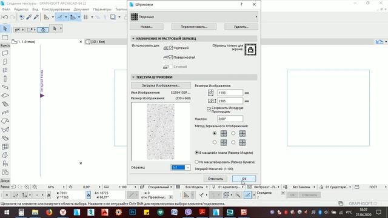Open the 1:100 scale dropdown in status bar
The image size is (388, 218).
point(135,187)
